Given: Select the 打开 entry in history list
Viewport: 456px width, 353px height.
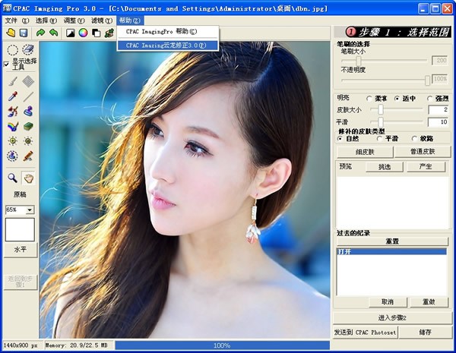Looking at the screenshot, I should tap(391, 251).
